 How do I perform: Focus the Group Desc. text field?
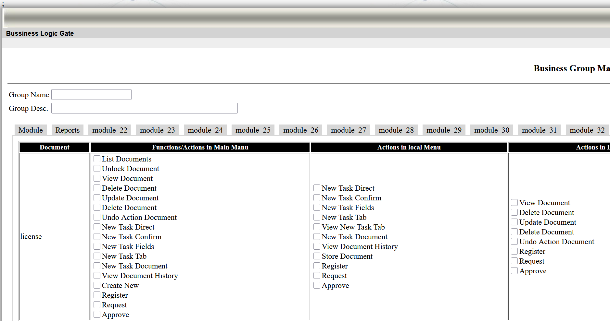click(144, 108)
